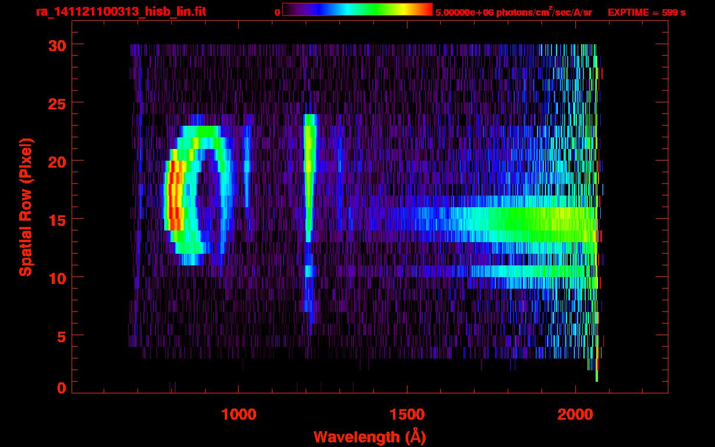The image size is (715, 447).
Task: Click the bright vertical emission line near 1216 Å
Action: tap(309, 178)
